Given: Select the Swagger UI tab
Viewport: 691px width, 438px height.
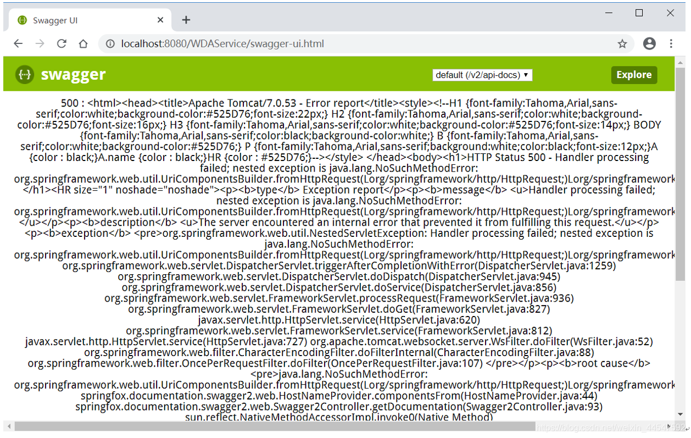Looking at the screenshot, I should [91, 20].
